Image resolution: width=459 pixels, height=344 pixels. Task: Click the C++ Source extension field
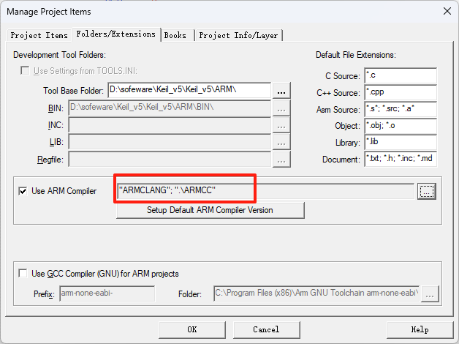coord(401,92)
